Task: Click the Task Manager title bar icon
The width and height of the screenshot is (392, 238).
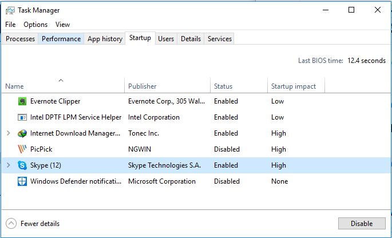Action: click(x=10, y=10)
